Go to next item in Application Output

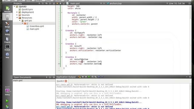(x=86, y=77)
